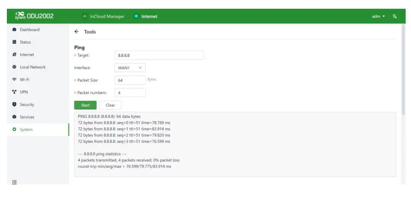
Task: Collapse the sidebar with the bottom menu icon
Action: point(14,182)
